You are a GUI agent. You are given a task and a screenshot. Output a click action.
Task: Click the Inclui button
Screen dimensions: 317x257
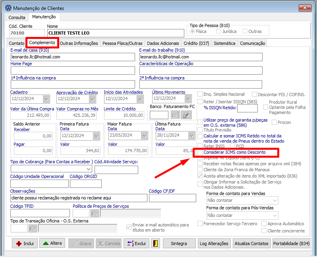[x=25, y=243]
